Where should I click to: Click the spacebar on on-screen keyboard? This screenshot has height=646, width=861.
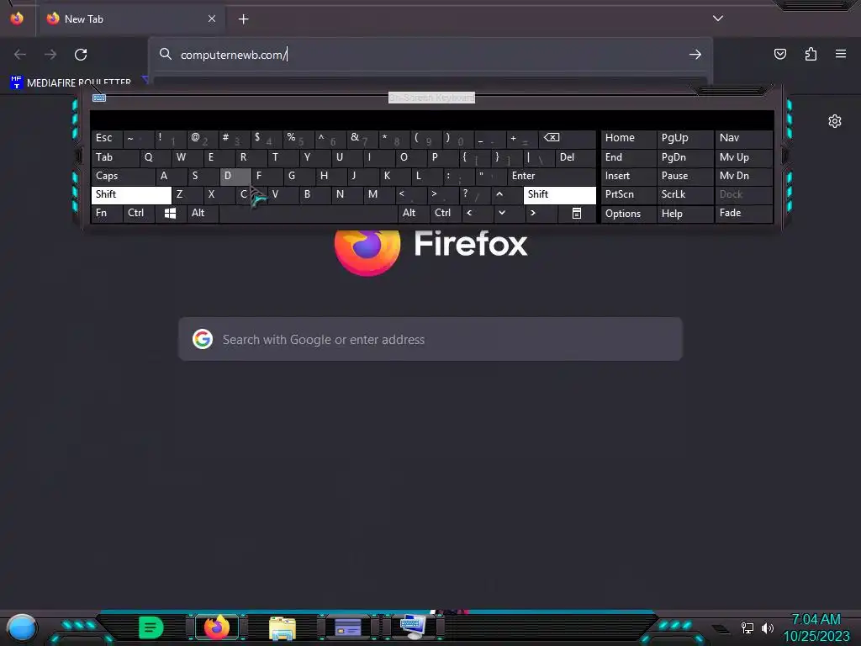[308, 213]
